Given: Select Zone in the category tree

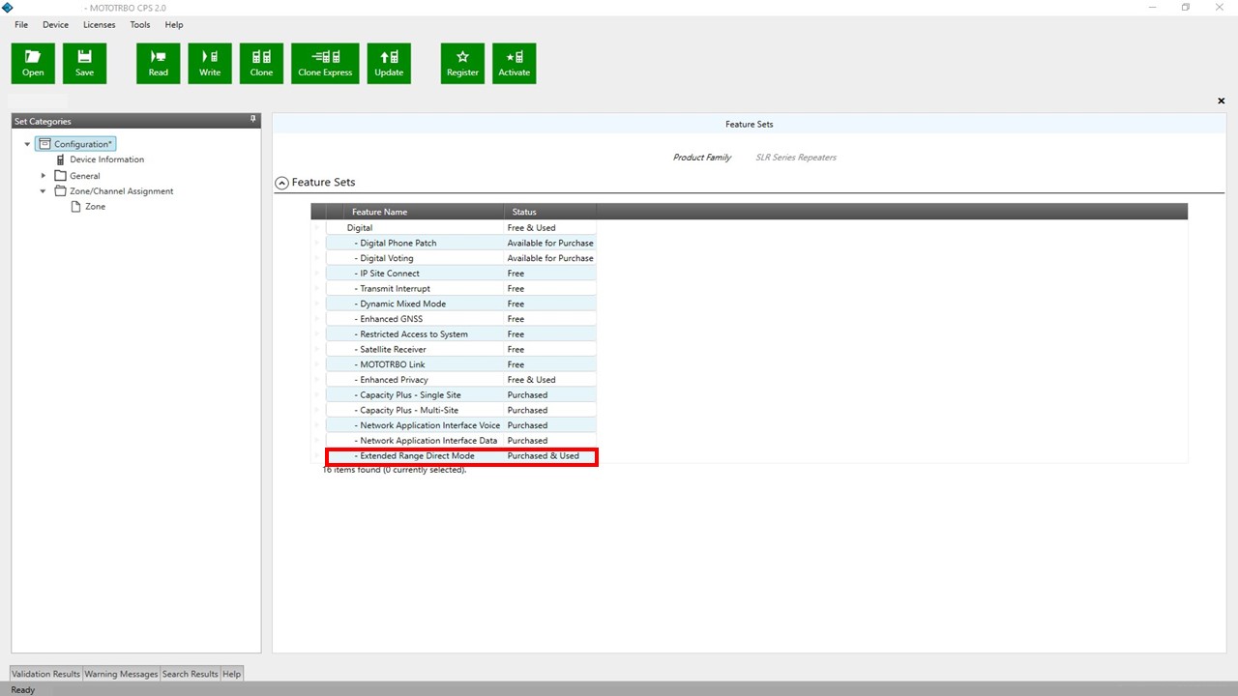Looking at the screenshot, I should pyautogui.click(x=95, y=206).
